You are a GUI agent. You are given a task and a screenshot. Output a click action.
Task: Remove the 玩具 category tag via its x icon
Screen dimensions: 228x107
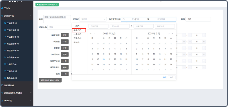coord(65,17)
